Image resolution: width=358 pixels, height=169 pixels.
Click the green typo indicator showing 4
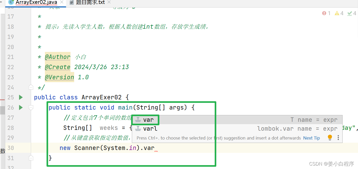coord(352,13)
